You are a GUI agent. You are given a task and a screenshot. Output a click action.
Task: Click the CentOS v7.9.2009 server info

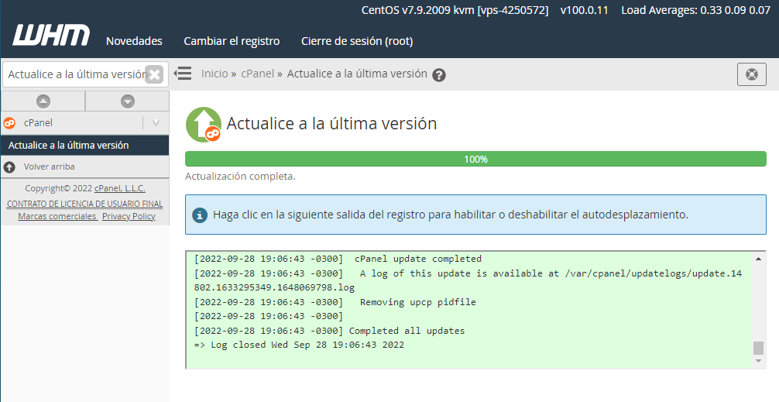pyautogui.click(x=455, y=10)
